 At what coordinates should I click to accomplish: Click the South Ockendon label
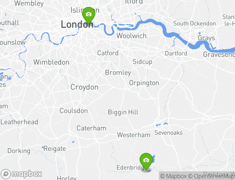pyautogui.click(x=194, y=24)
